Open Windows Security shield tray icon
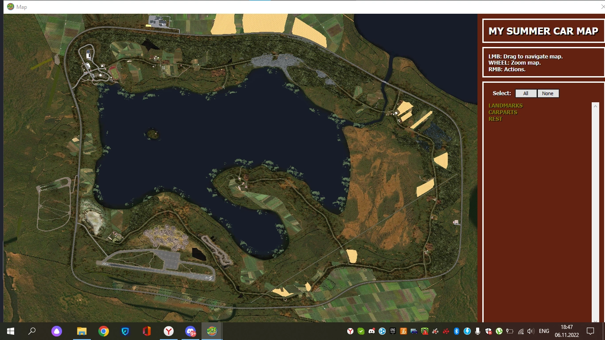 point(489,331)
